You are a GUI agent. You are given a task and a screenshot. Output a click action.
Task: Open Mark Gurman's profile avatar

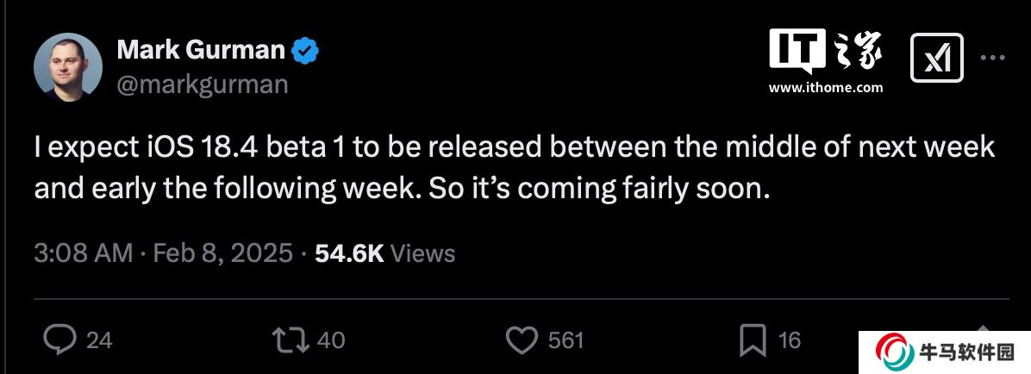[x=69, y=67]
